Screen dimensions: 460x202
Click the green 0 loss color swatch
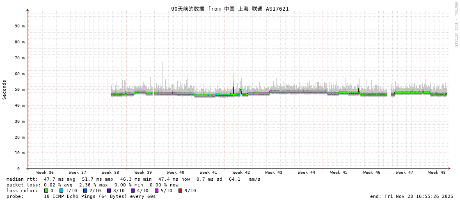46,191
